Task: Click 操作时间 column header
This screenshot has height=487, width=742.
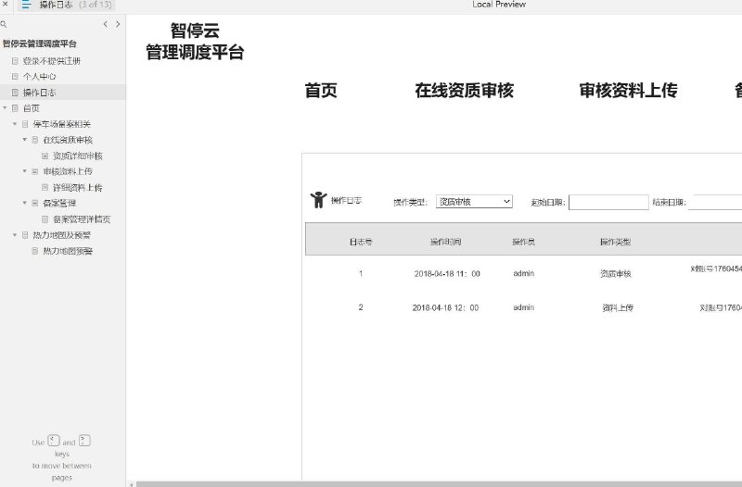Action: pos(446,242)
